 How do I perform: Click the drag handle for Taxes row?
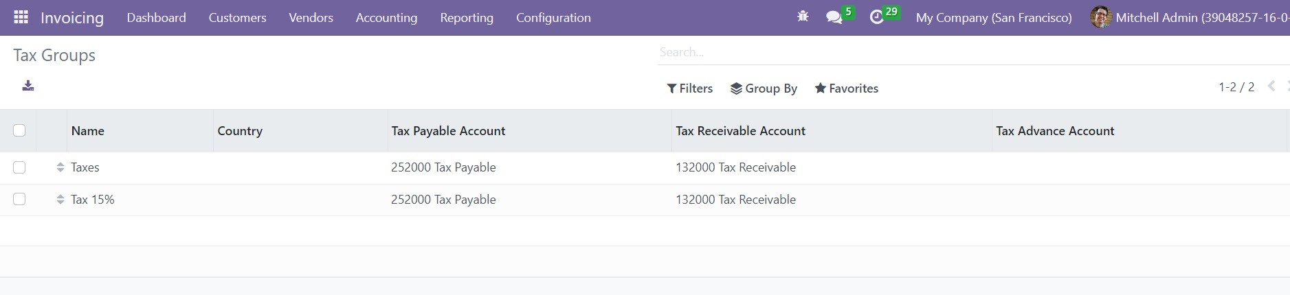pyautogui.click(x=60, y=167)
